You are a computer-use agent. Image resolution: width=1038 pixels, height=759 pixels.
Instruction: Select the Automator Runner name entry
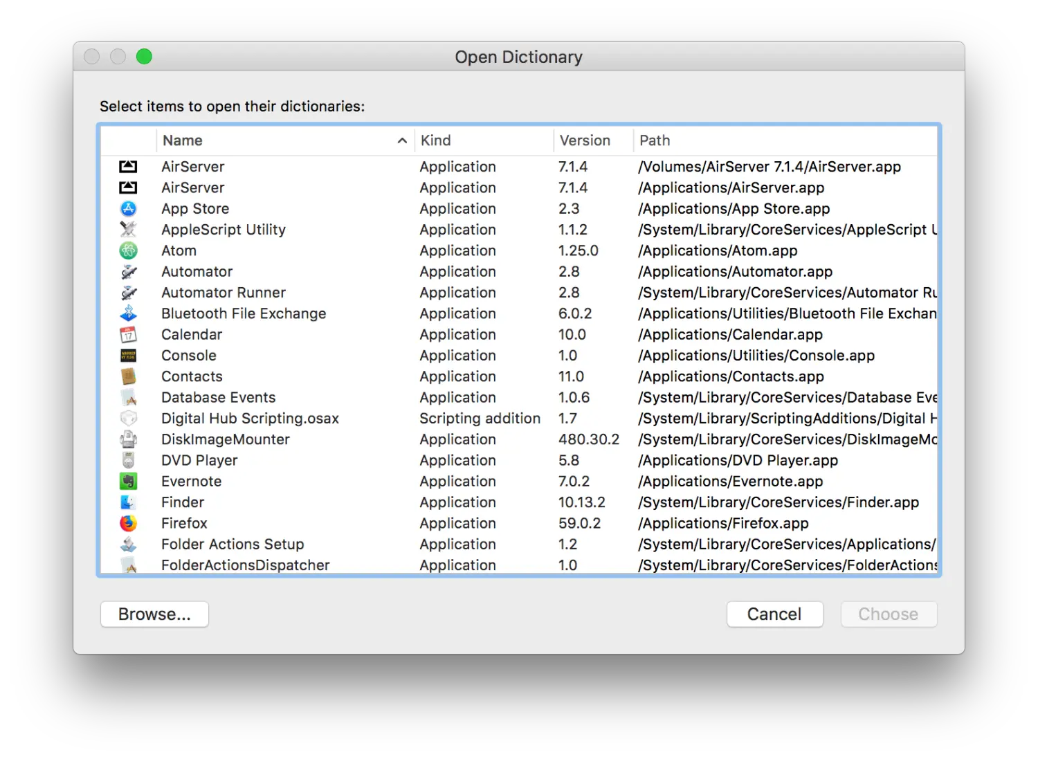coord(224,293)
